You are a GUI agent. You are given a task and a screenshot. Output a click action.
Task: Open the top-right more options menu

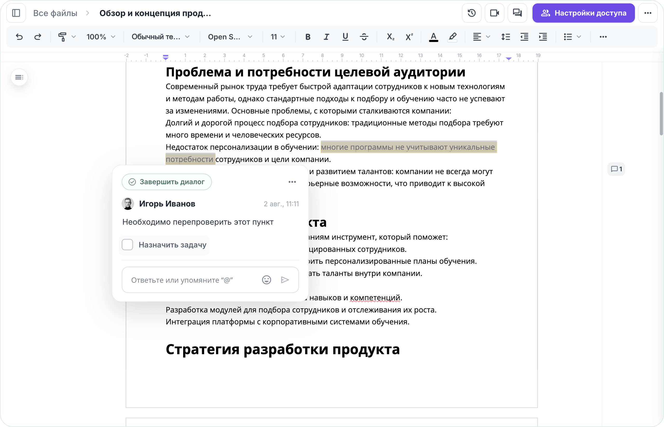point(648,13)
